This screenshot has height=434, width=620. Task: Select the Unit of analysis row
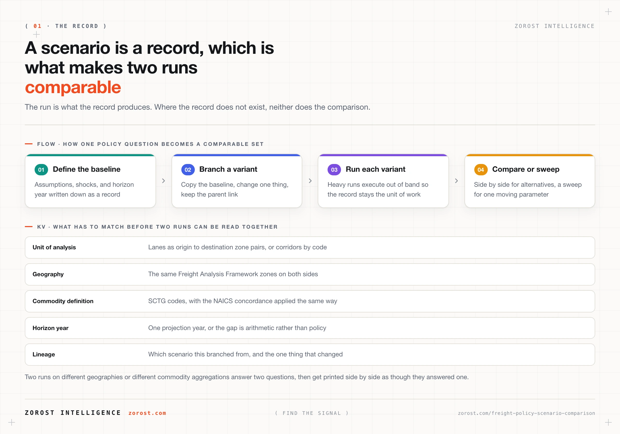pos(310,248)
